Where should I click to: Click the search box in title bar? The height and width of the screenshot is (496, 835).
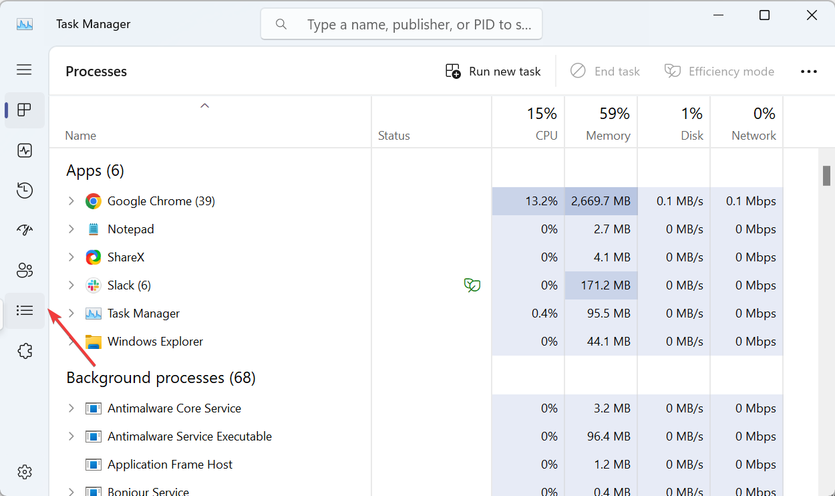pyautogui.click(x=401, y=25)
